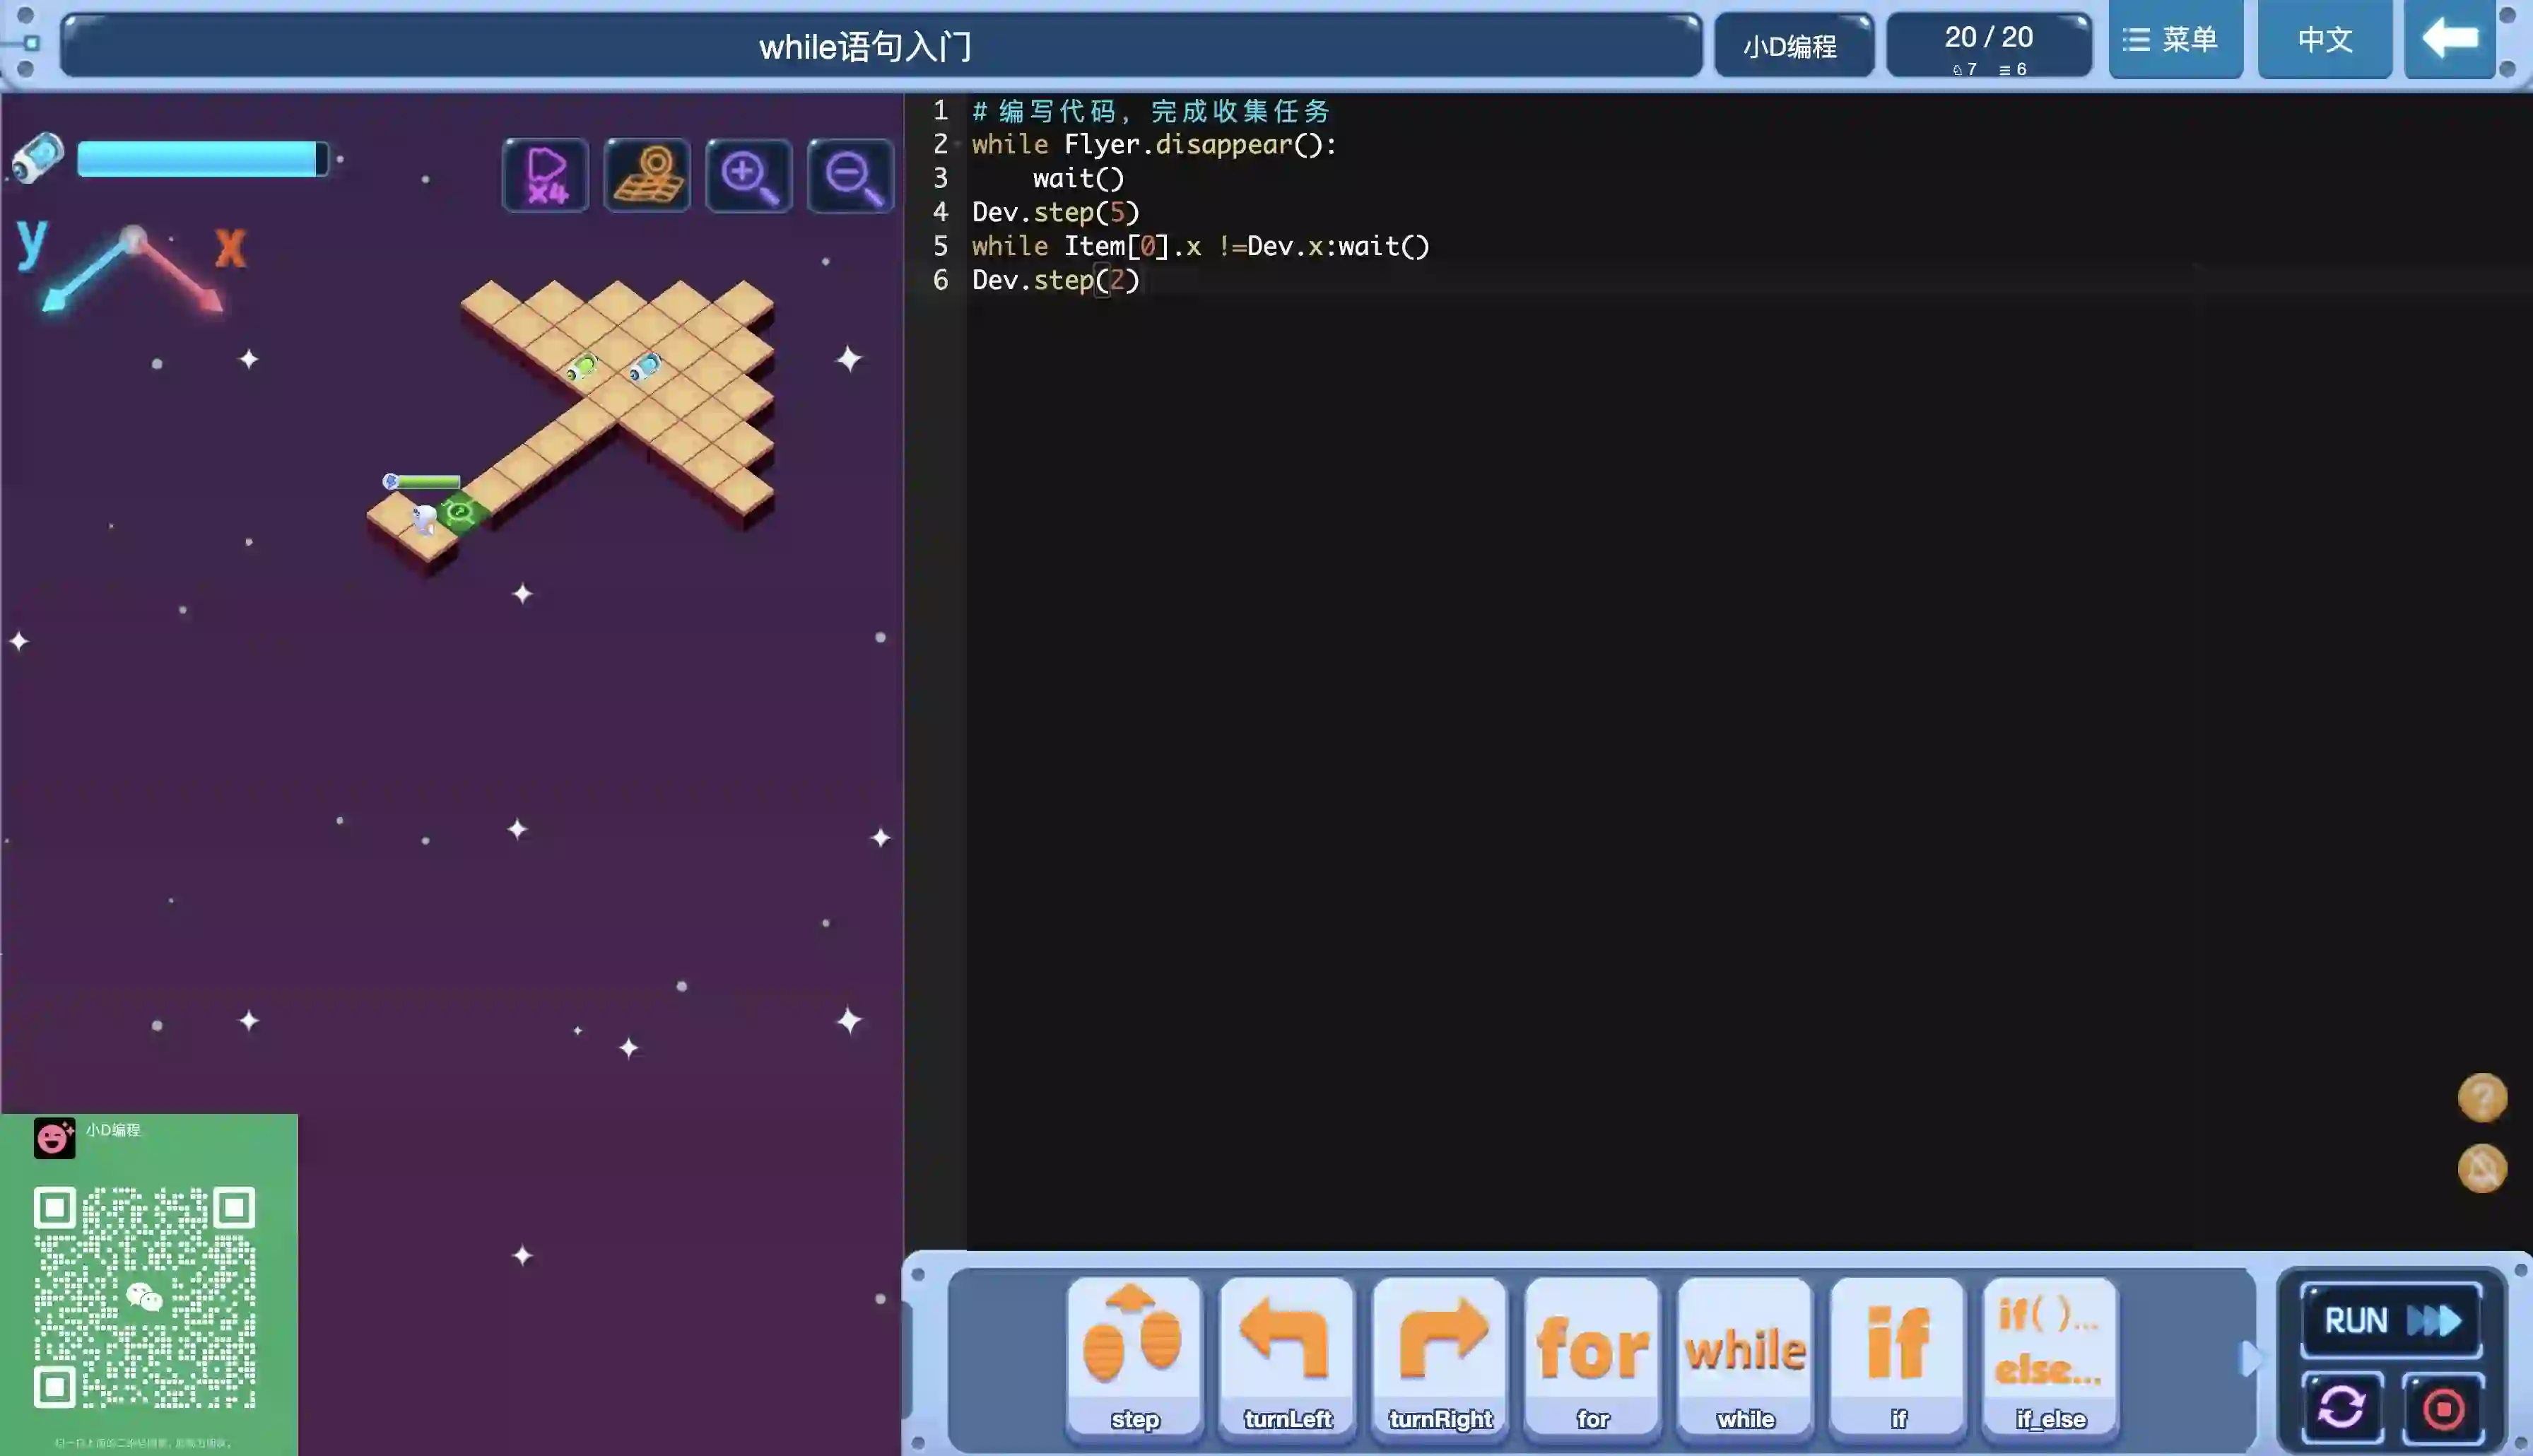Go back with the arrow button
The height and width of the screenshot is (1456, 2533).
[x=2449, y=40]
